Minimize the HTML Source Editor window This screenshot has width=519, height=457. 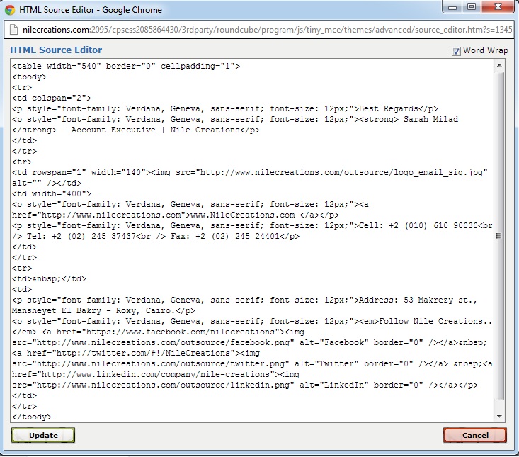(x=453, y=7)
